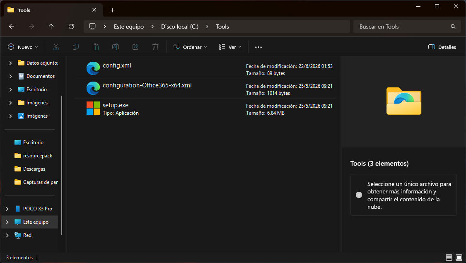Go back with the left arrow button
Viewport: 466px width, 263px height.
tap(12, 27)
